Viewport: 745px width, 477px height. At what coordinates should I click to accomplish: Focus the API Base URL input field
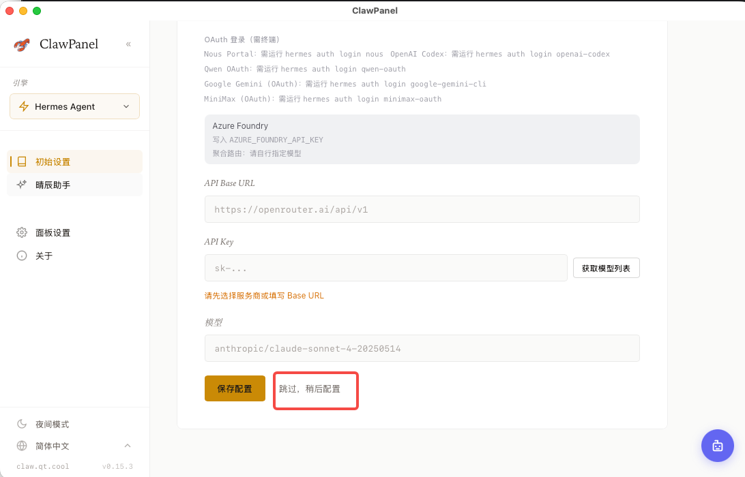click(422, 209)
